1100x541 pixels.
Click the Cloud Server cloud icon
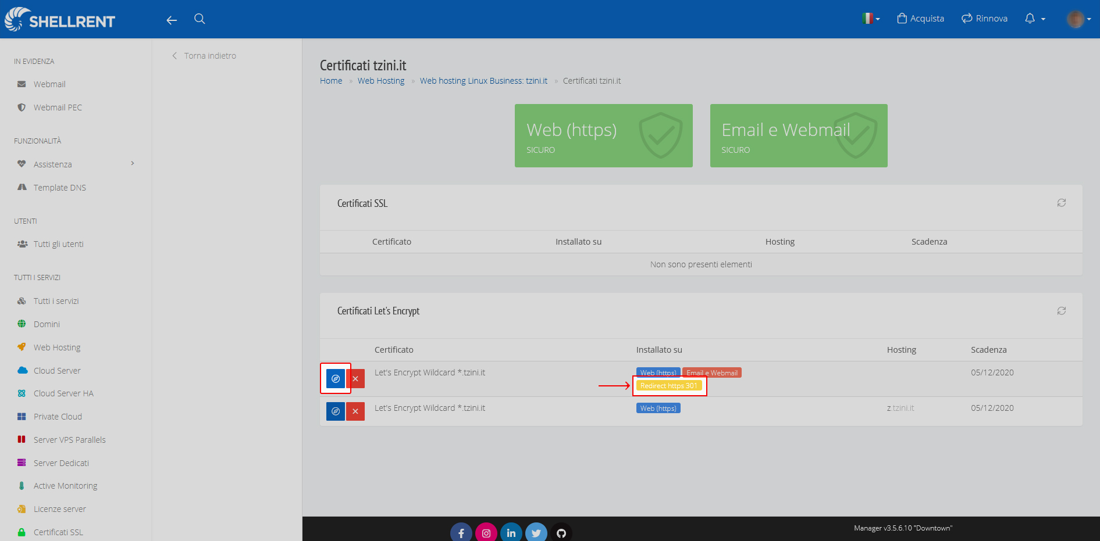(23, 370)
